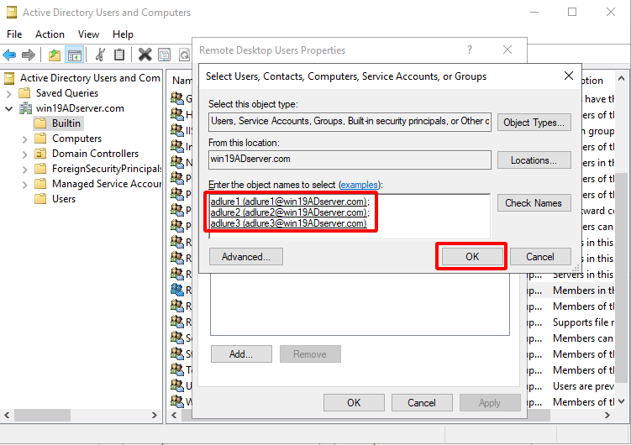Click the 'Members can' description cell

[583, 338]
